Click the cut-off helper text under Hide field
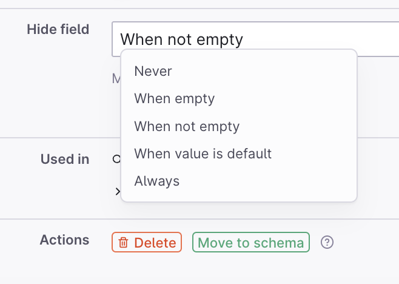 coord(116,78)
